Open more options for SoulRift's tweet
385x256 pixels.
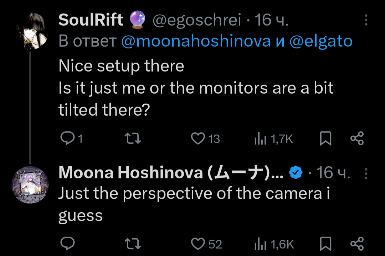tap(366, 20)
